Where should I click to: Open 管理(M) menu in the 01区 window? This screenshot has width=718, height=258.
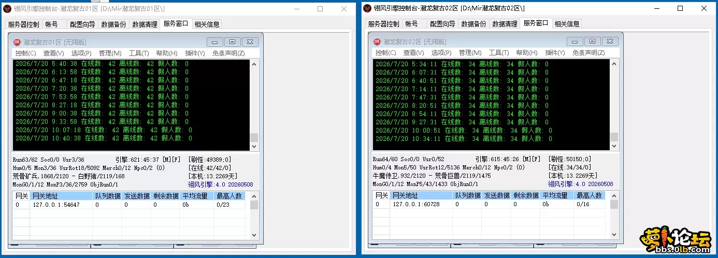[110, 53]
